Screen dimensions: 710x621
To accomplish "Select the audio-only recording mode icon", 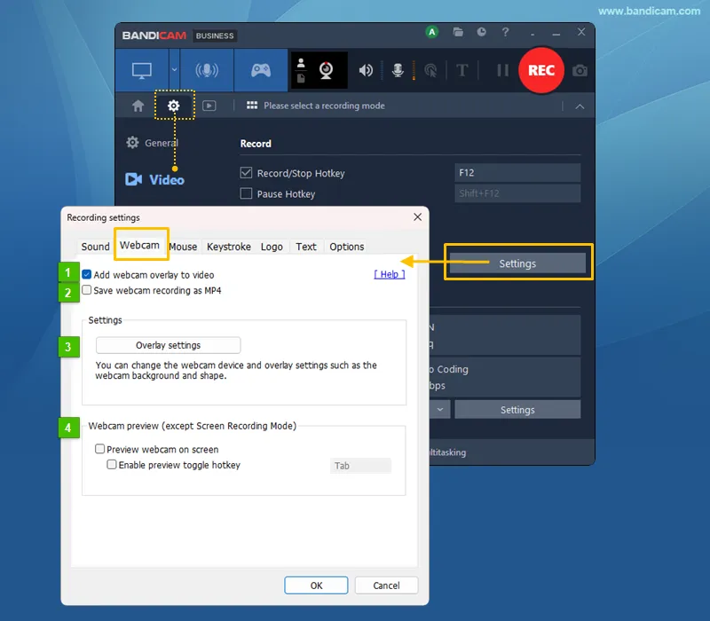I will point(207,71).
